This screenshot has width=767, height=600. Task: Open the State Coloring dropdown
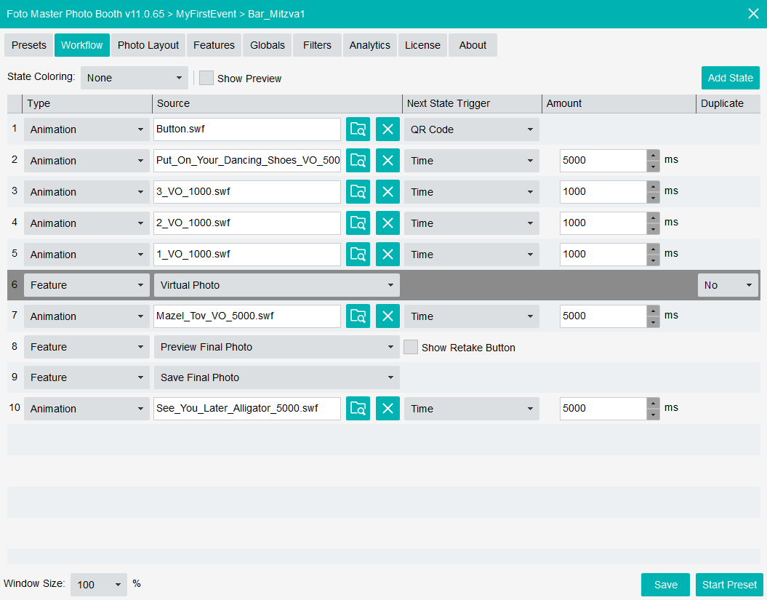point(134,78)
